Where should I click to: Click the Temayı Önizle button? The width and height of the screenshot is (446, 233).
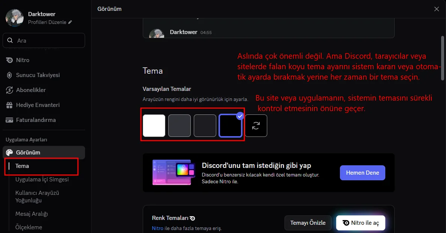tap(308, 223)
